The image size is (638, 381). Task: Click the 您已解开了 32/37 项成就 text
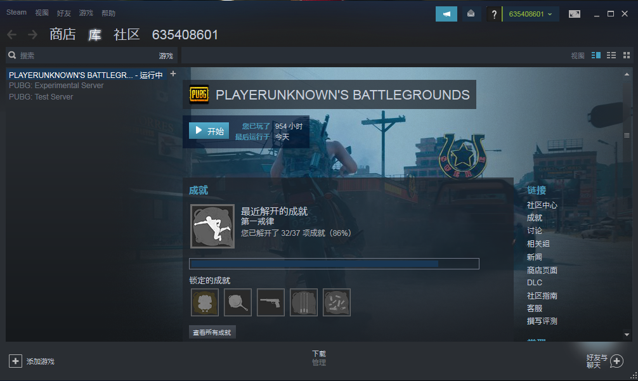(296, 233)
